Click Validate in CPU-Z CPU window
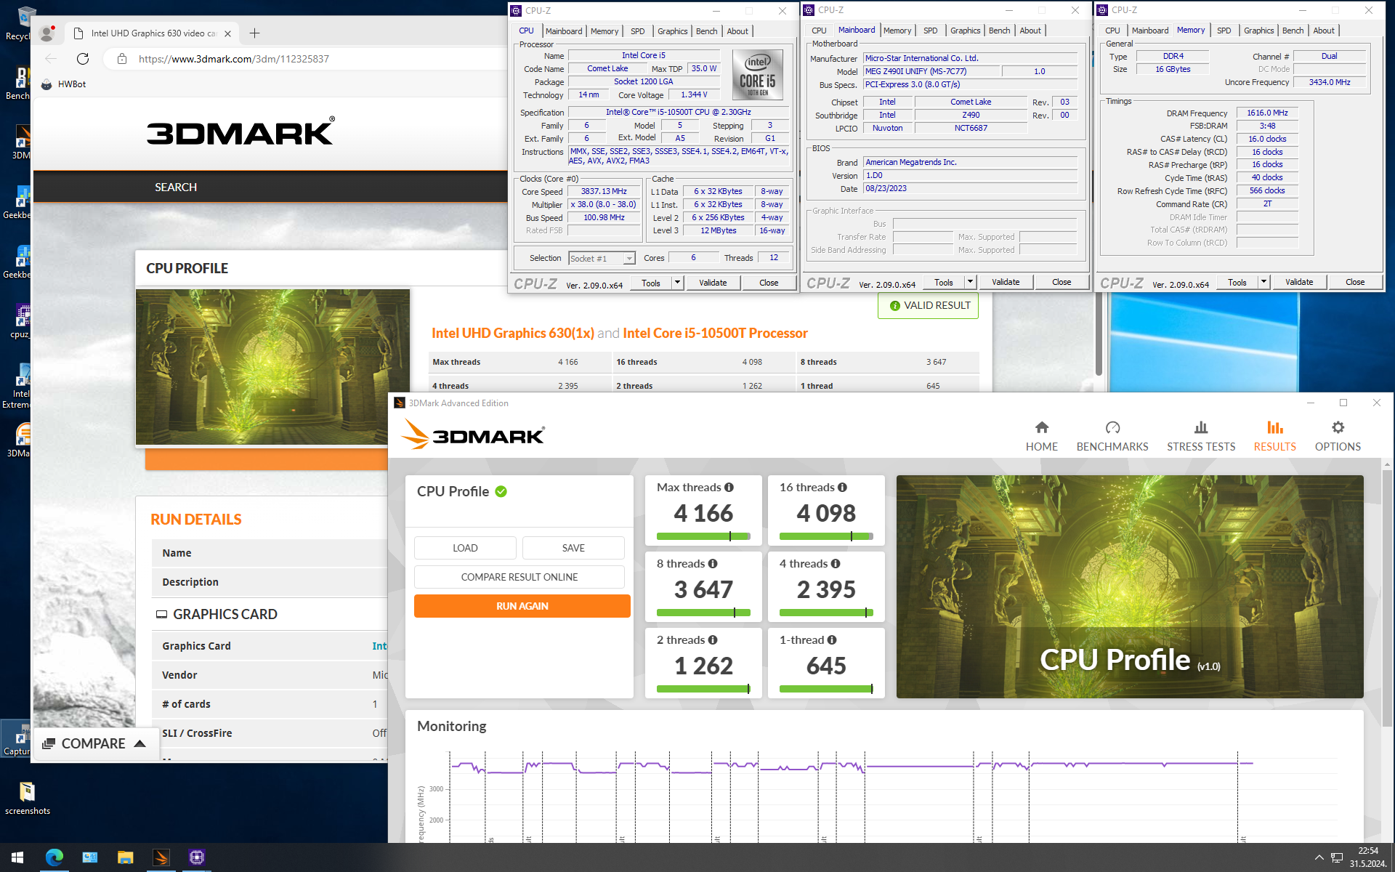Screen dimensions: 1395x872 (x=713, y=283)
